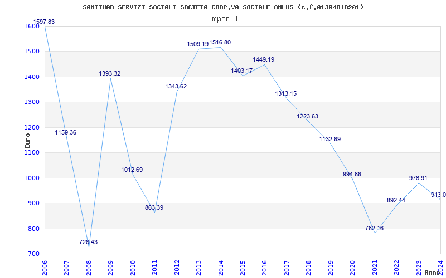446x278 pixels.
Task: Click the 1300 y-axis tick label
Action: [32, 102]
